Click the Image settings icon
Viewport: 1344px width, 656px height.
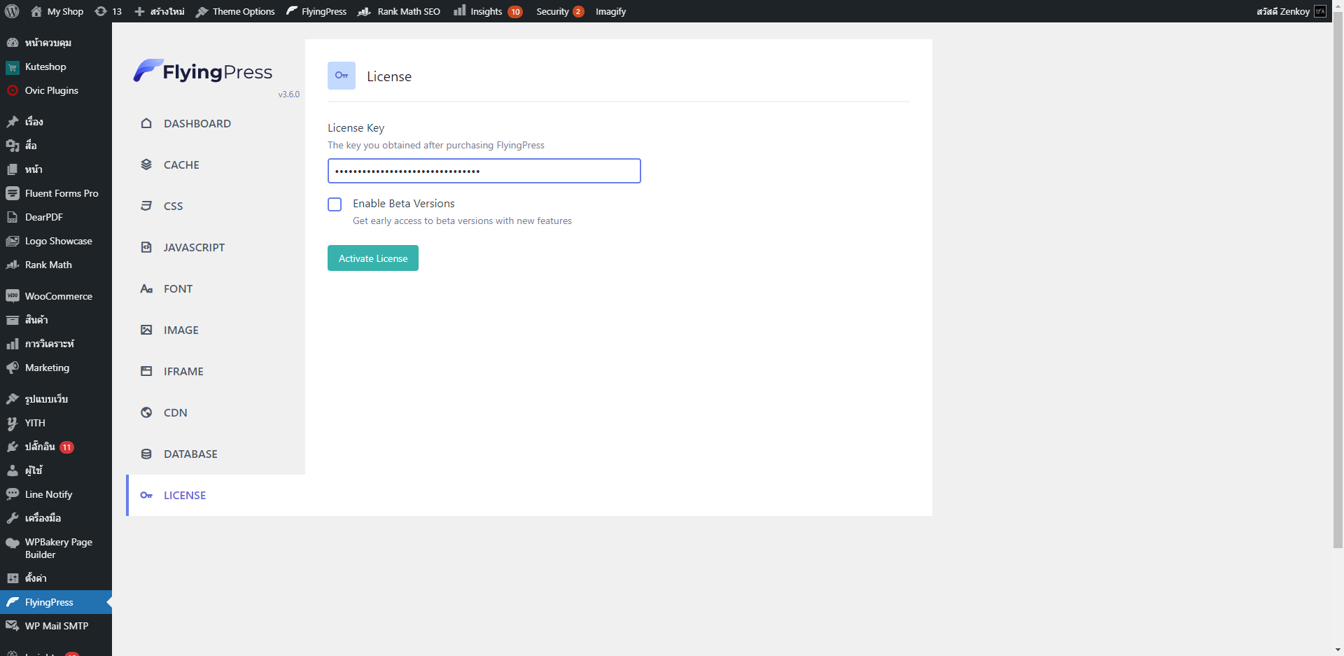[146, 330]
